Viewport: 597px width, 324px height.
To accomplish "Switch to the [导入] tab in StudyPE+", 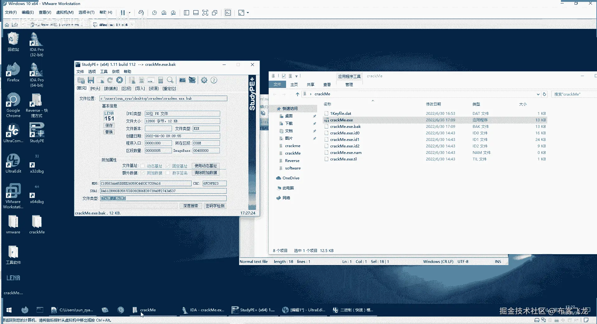I will click(140, 88).
